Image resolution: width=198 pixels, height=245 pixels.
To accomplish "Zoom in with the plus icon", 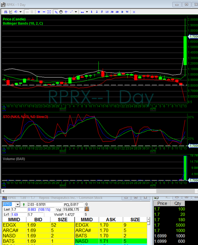I will tap(39, 12).
